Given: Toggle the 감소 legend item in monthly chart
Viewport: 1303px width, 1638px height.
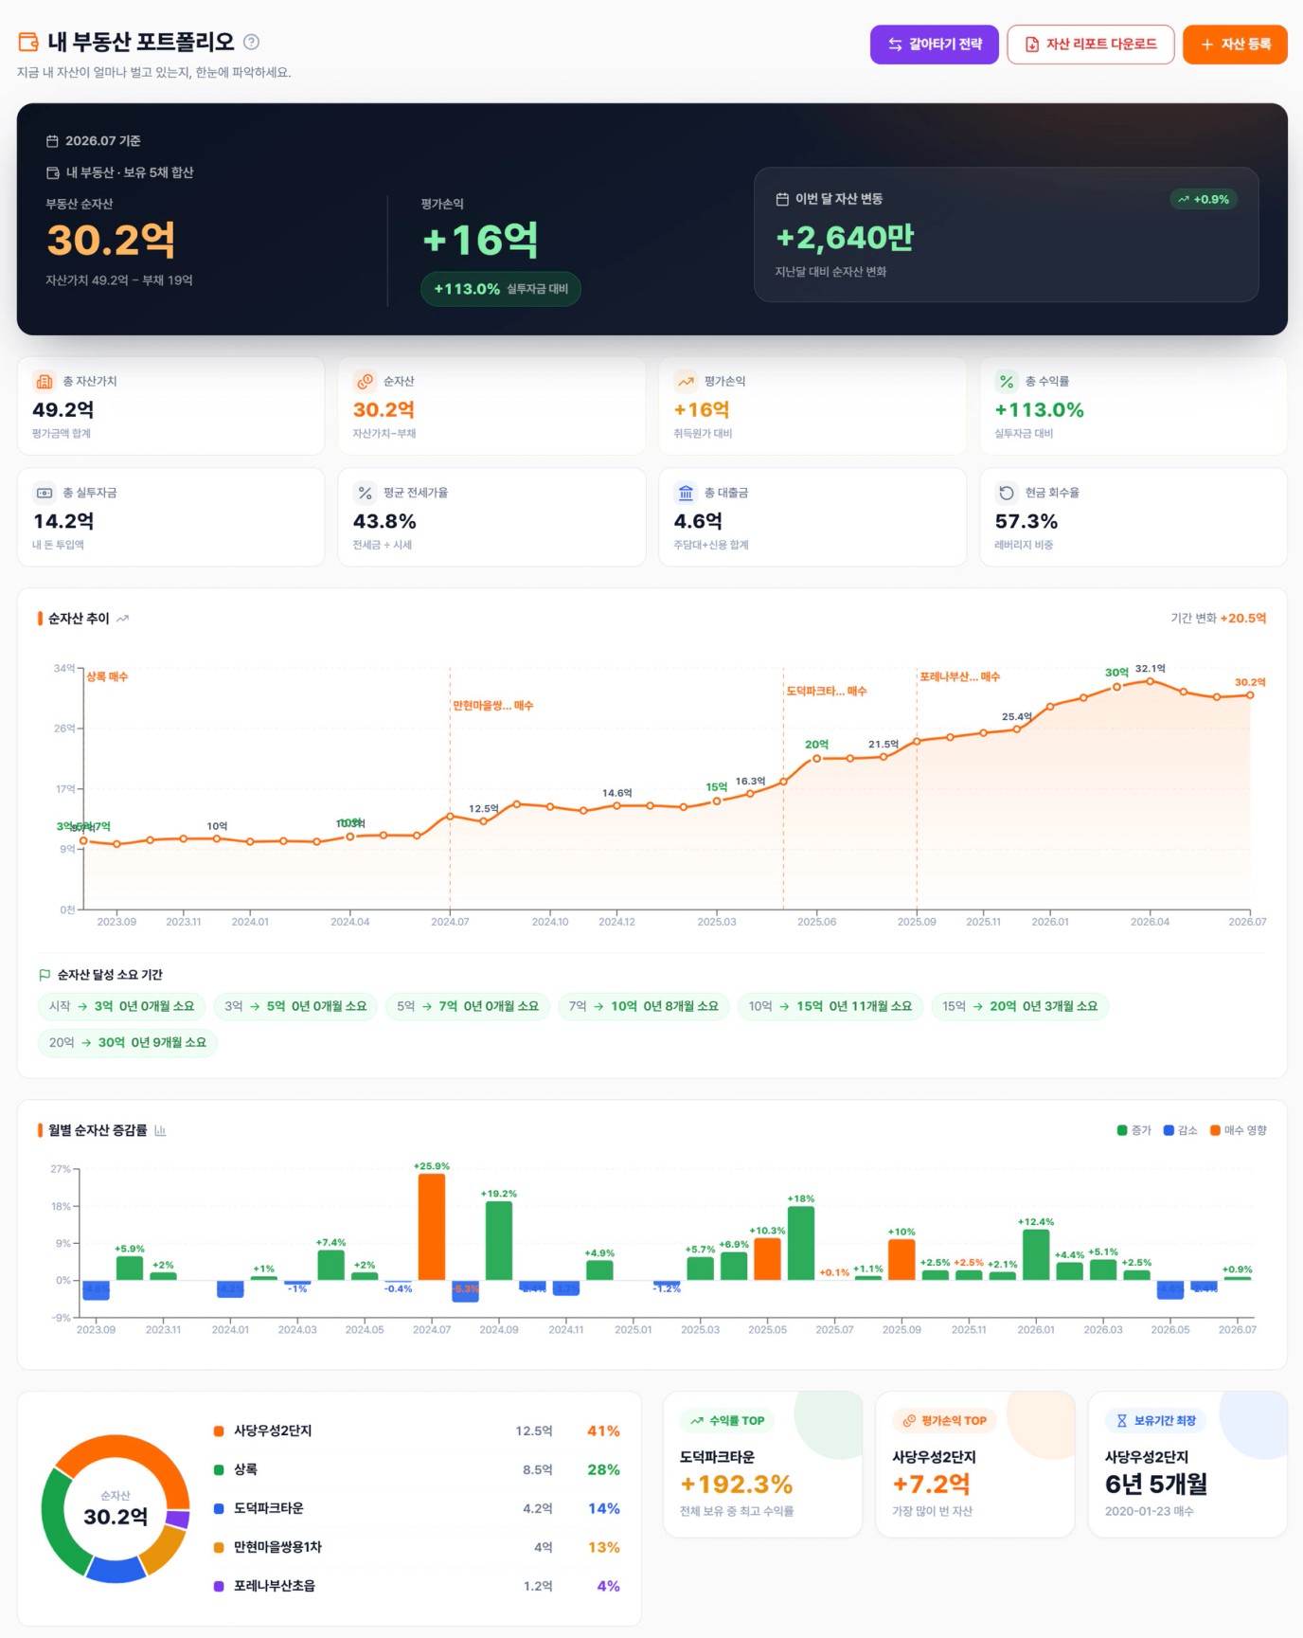Looking at the screenshot, I should click(x=1180, y=1130).
